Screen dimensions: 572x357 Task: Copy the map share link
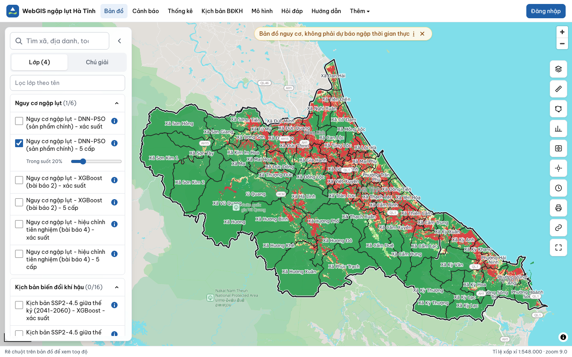[558, 228]
